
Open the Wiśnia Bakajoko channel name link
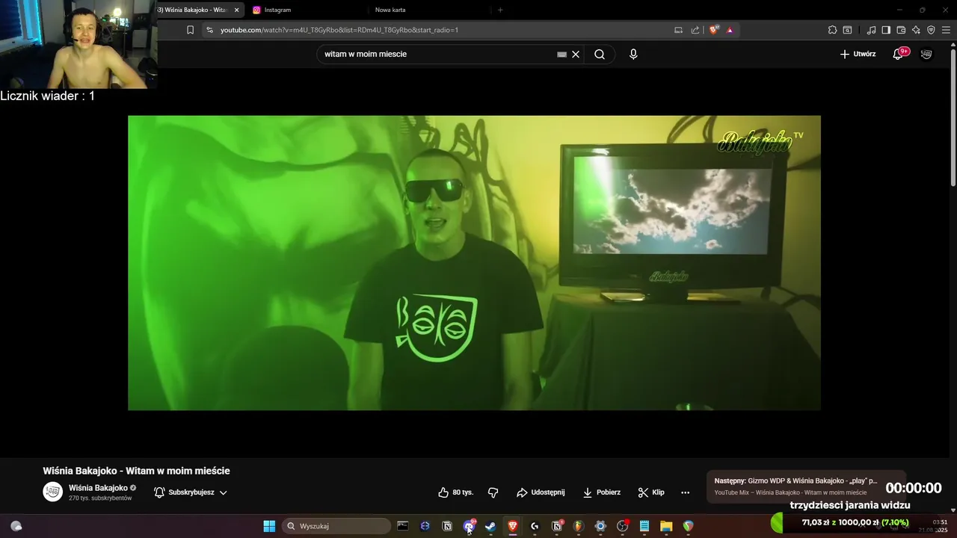pyautogui.click(x=98, y=488)
